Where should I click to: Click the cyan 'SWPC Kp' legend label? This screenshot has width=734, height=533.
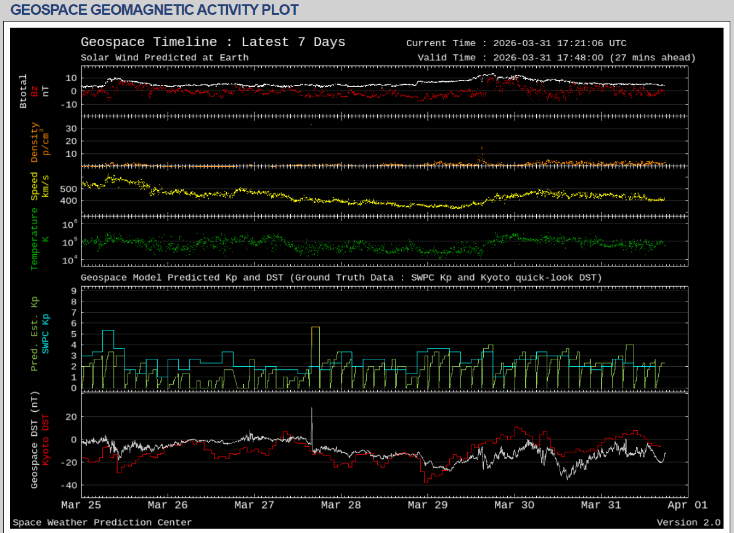point(46,334)
